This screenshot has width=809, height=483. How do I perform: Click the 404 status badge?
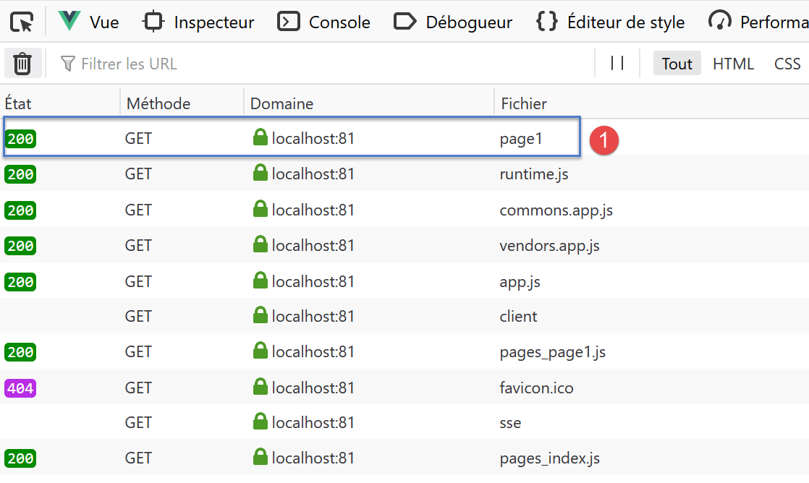click(x=20, y=388)
